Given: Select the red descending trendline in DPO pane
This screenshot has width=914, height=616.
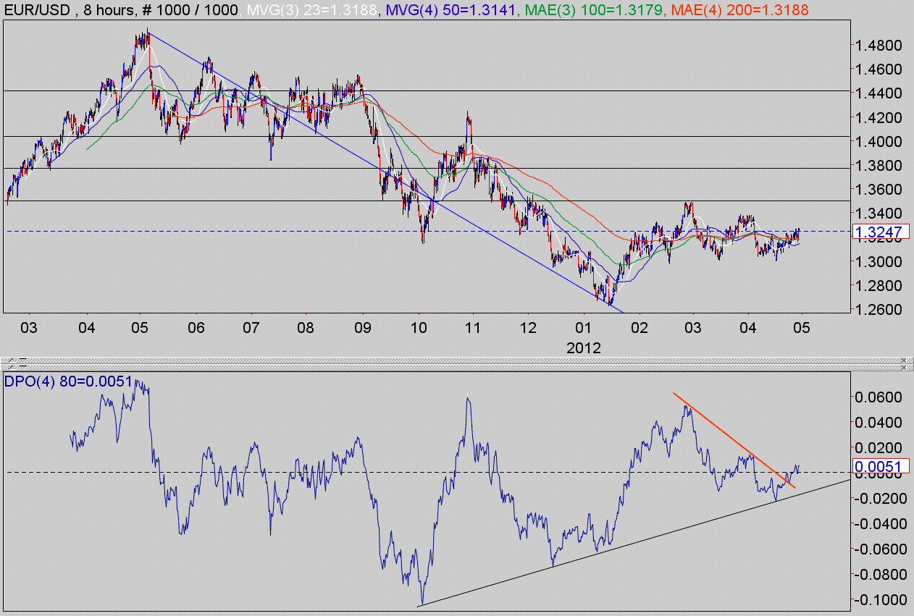Looking at the screenshot, I should 734,440.
